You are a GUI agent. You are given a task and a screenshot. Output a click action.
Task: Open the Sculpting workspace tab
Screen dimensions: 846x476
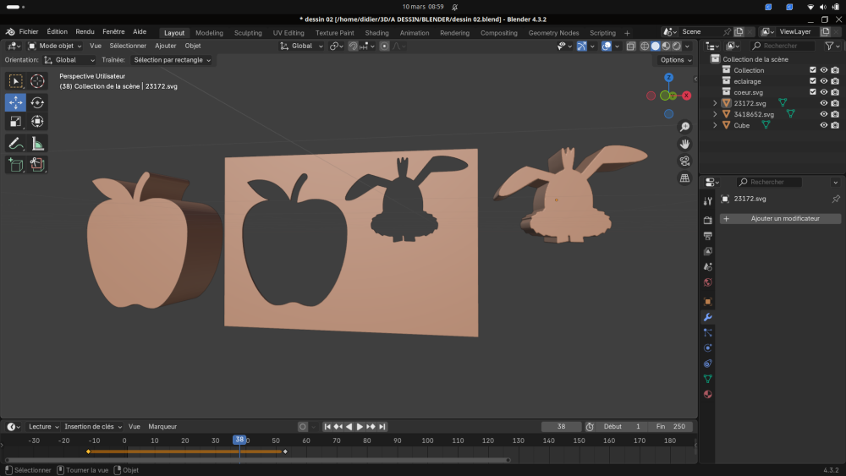click(248, 33)
